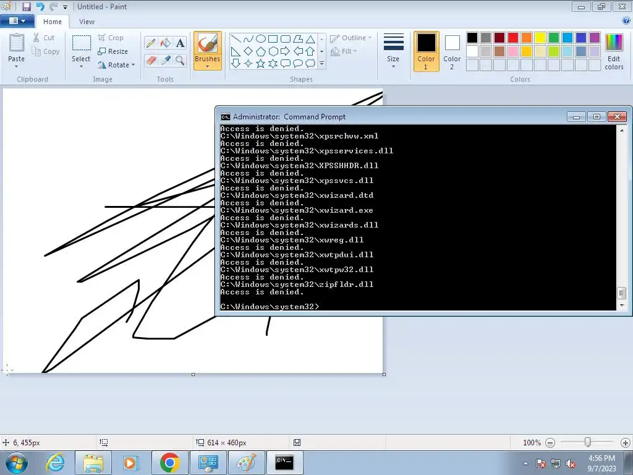Image resolution: width=633 pixels, height=475 pixels.
Task: Click the Copy button
Action: coord(46,51)
